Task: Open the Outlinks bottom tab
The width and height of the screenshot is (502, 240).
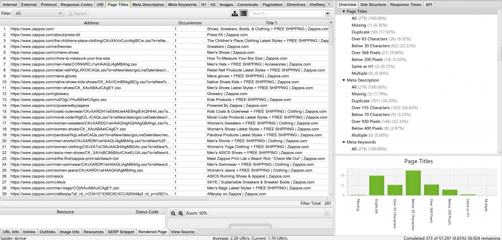Action: coord(48,232)
